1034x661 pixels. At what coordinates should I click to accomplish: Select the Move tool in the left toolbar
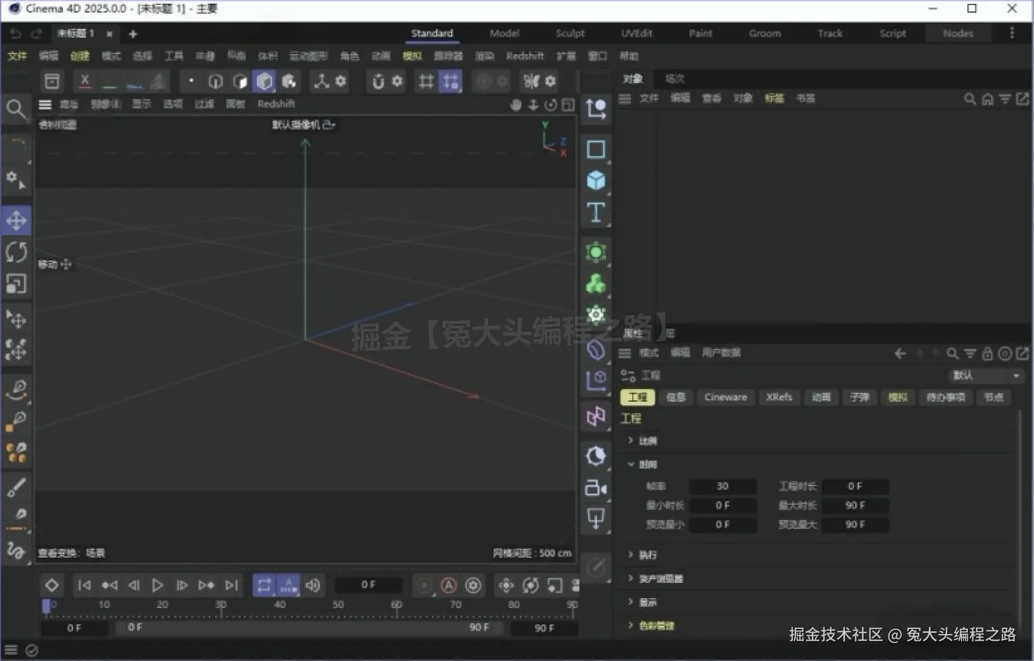[x=16, y=220]
